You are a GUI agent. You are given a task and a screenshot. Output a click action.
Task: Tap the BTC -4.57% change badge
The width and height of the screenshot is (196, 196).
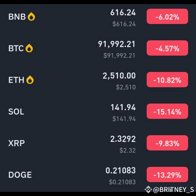[x=167, y=48]
